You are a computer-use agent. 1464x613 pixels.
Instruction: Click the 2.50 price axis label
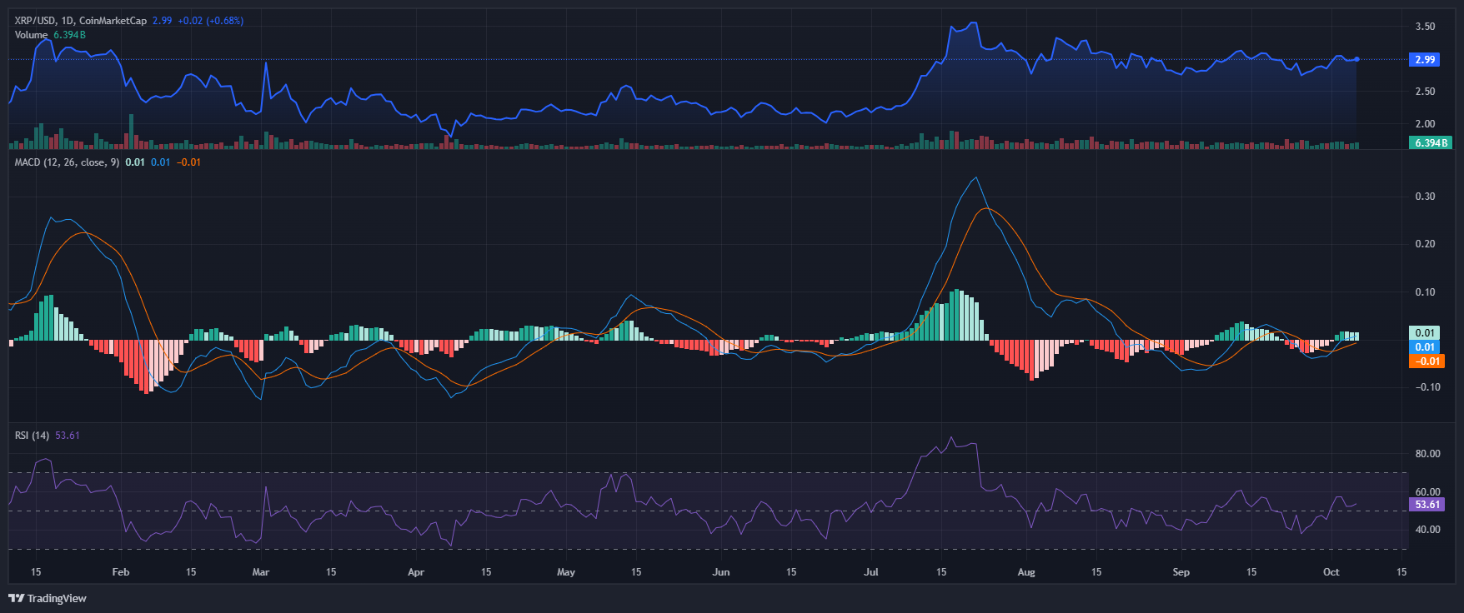coord(1426,92)
